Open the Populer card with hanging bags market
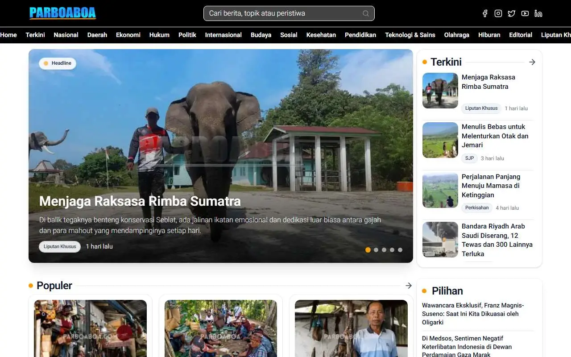The height and width of the screenshot is (357, 571). pos(91,328)
